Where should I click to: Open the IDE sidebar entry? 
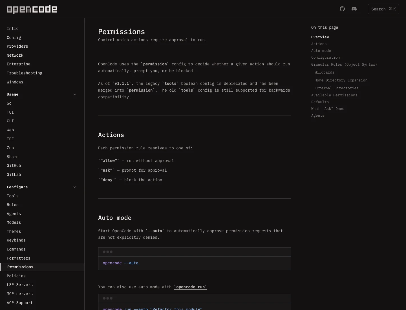(x=10, y=139)
